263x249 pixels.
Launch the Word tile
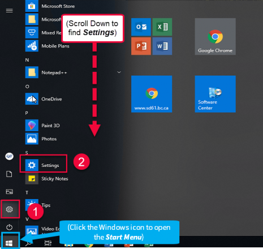click(x=162, y=46)
